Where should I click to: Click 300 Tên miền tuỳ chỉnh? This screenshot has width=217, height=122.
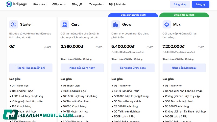tap(179, 101)
